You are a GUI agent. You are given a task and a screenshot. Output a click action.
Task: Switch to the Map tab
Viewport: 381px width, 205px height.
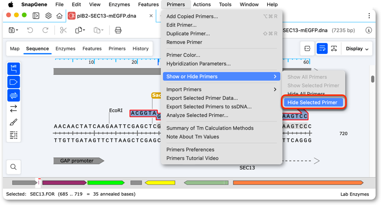click(x=15, y=48)
